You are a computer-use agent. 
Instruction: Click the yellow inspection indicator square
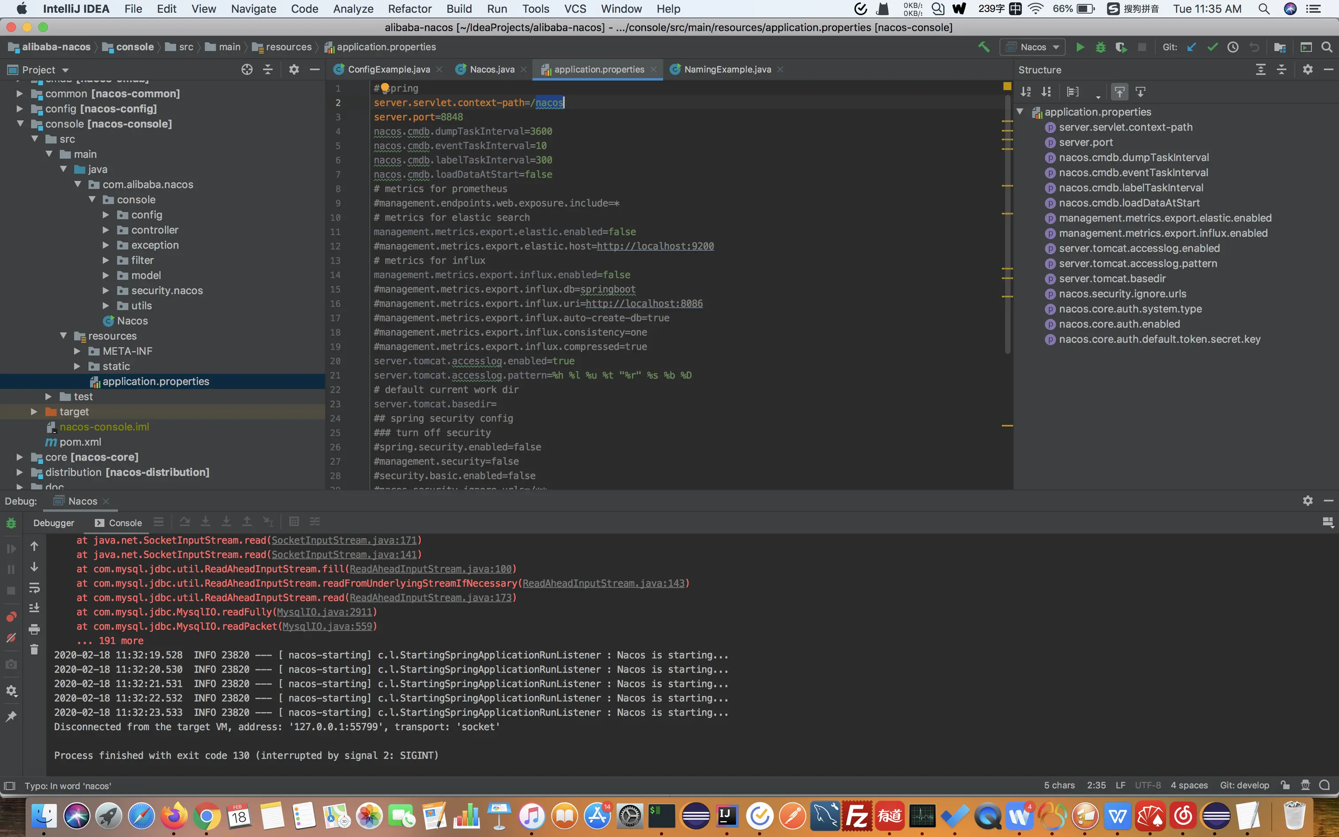1007,86
